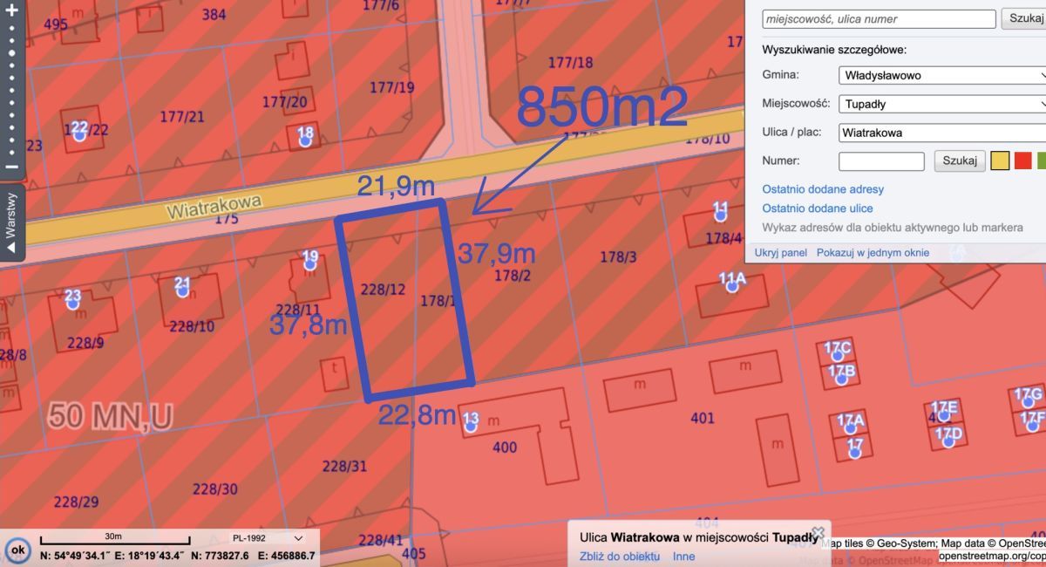Click parcel label 228/10

pos(192,325)
